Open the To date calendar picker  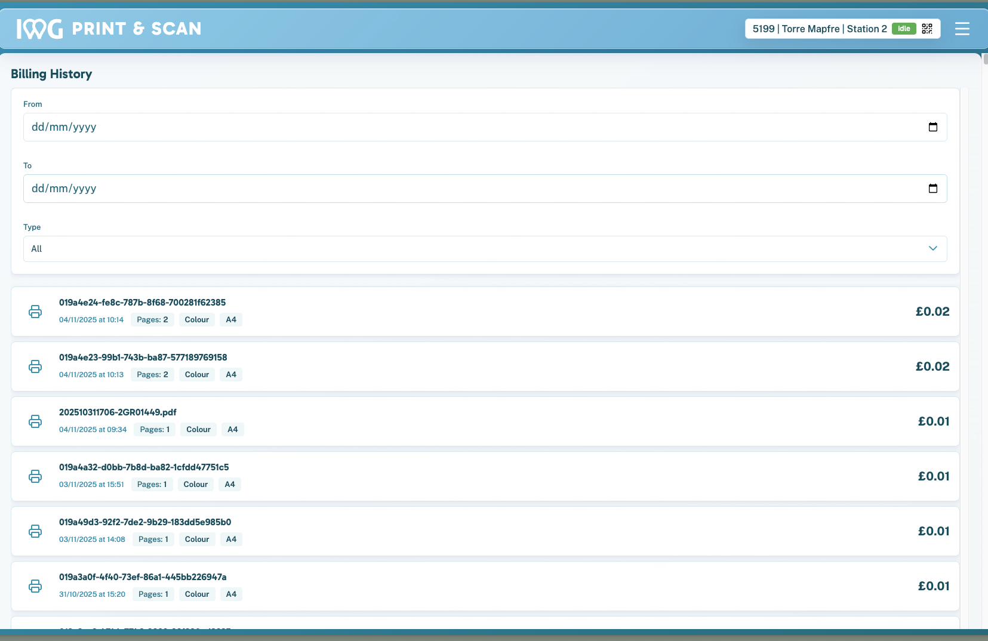pyautogui.click(x=932, y=189)
